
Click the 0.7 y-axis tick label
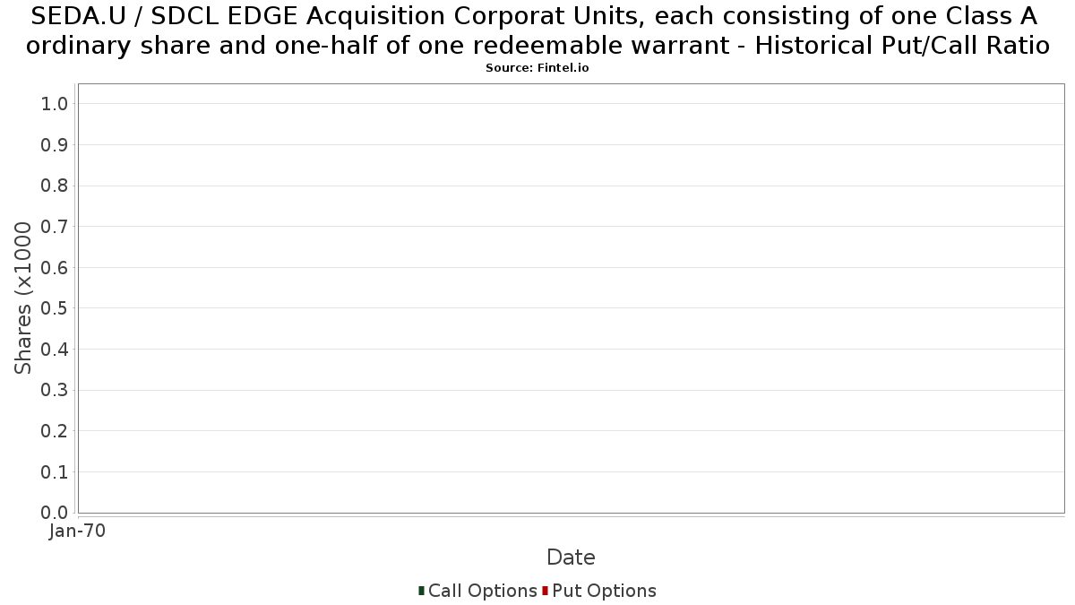[x=55, y=227]
